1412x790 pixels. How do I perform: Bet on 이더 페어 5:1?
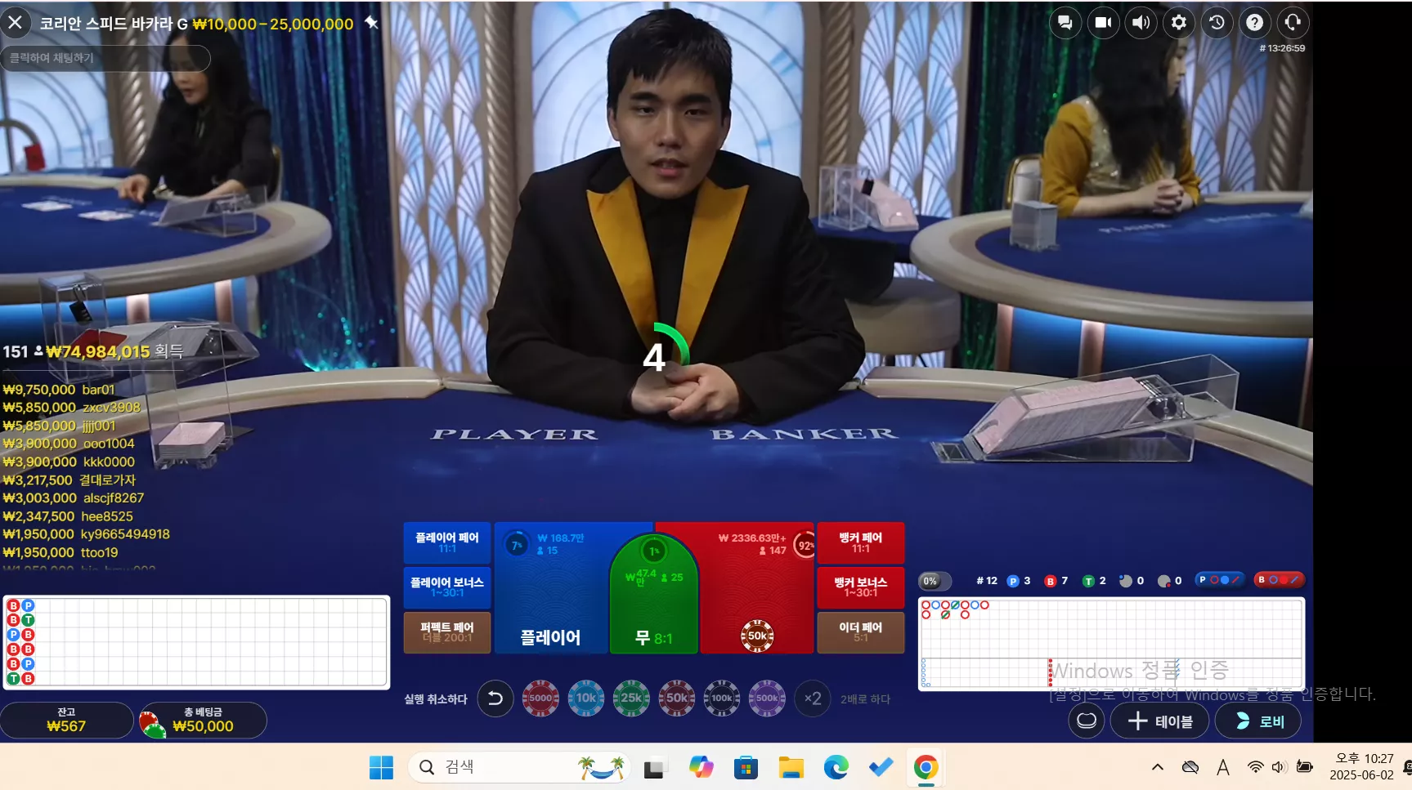861,632
